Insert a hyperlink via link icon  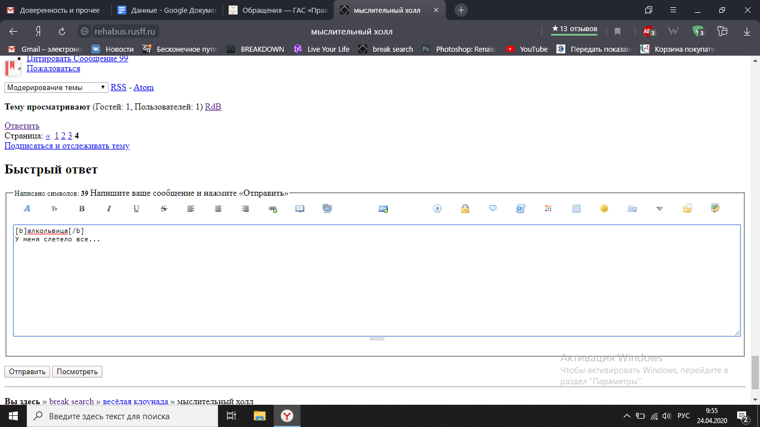point(273,208)
